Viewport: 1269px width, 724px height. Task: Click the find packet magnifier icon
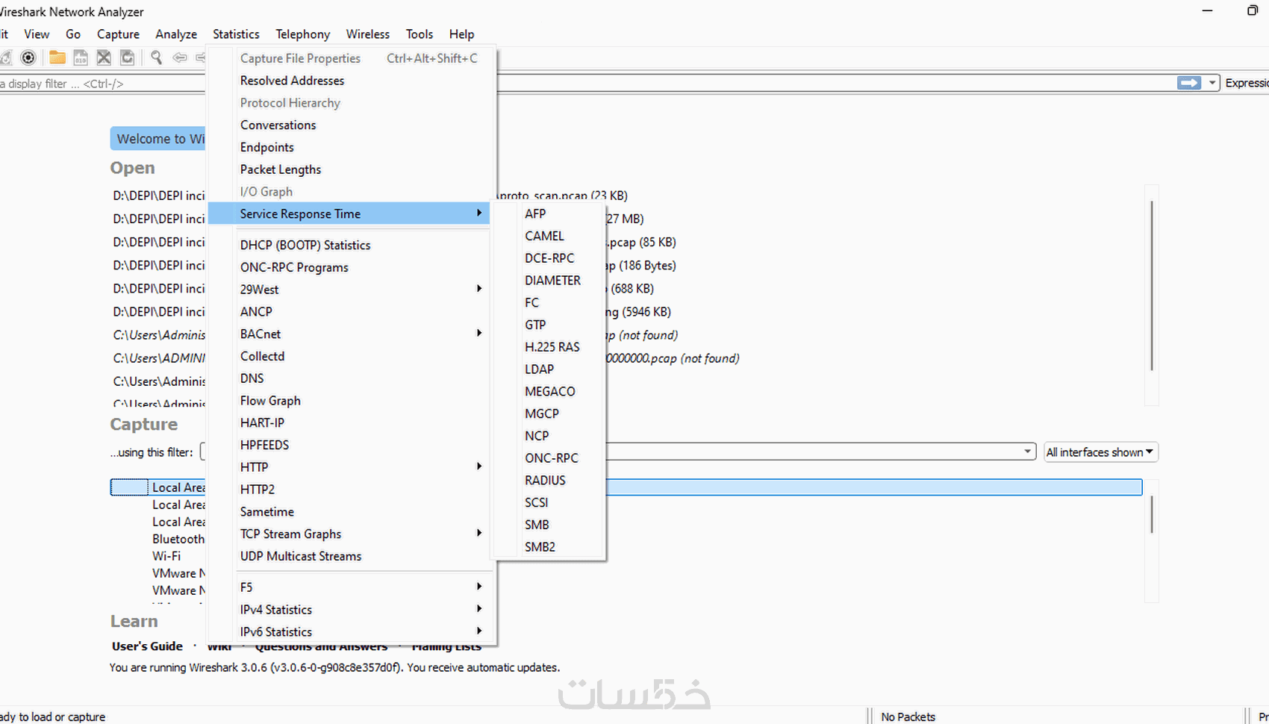point(157,57)
